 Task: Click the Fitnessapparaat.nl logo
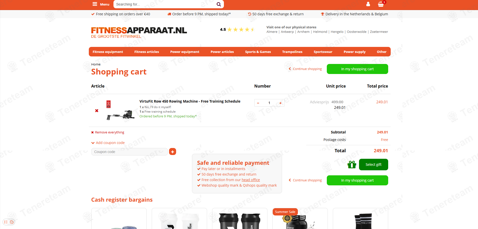(139, 33)
